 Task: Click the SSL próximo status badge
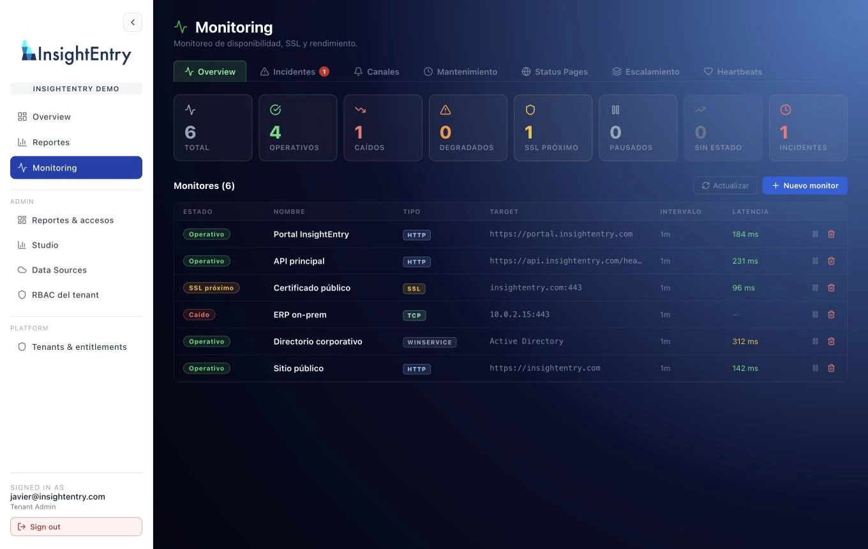click(211, 288)
